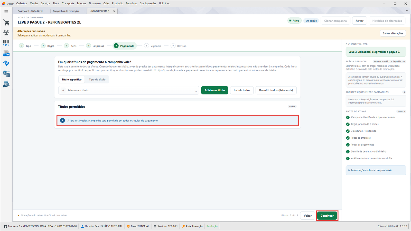The width and height of the screenshot is (411, 231).
Task: Go to the Regra step
Action: pos(48,46)
